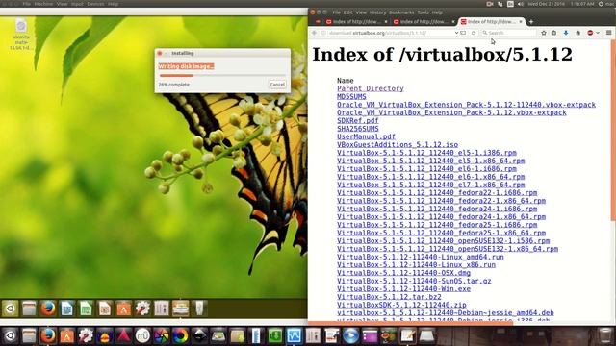Download VirtualBox-5.1.12-112440-Win.exe

click(403, 288)
